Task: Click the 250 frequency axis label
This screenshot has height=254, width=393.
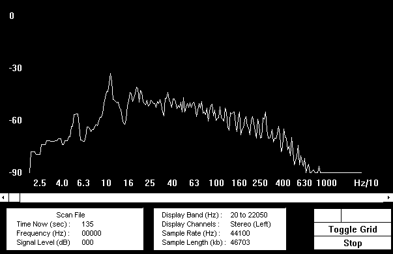Action: coord(260,183)
